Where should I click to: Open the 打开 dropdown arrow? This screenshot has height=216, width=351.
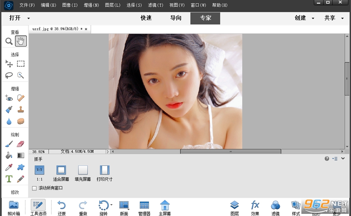coord(29,18)
